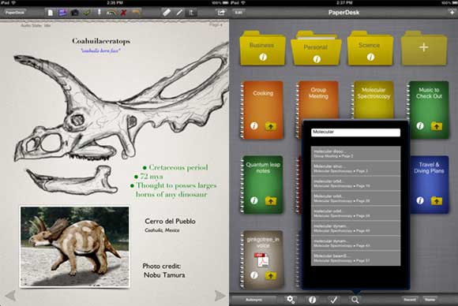The image size is (458, 306).
Task: Show info for the Cooking notebook
Action: [x=254, y=125]
